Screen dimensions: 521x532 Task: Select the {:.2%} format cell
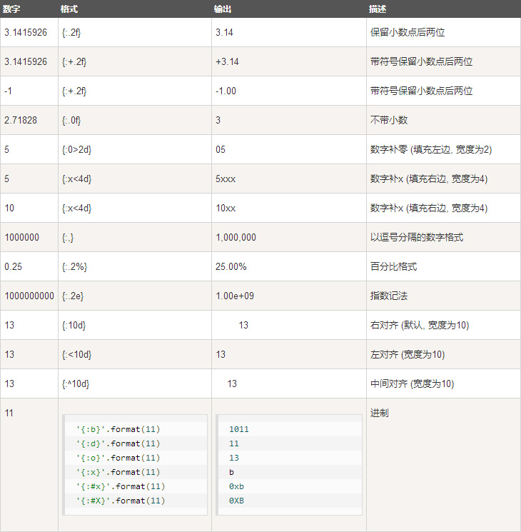click(135, 266)
